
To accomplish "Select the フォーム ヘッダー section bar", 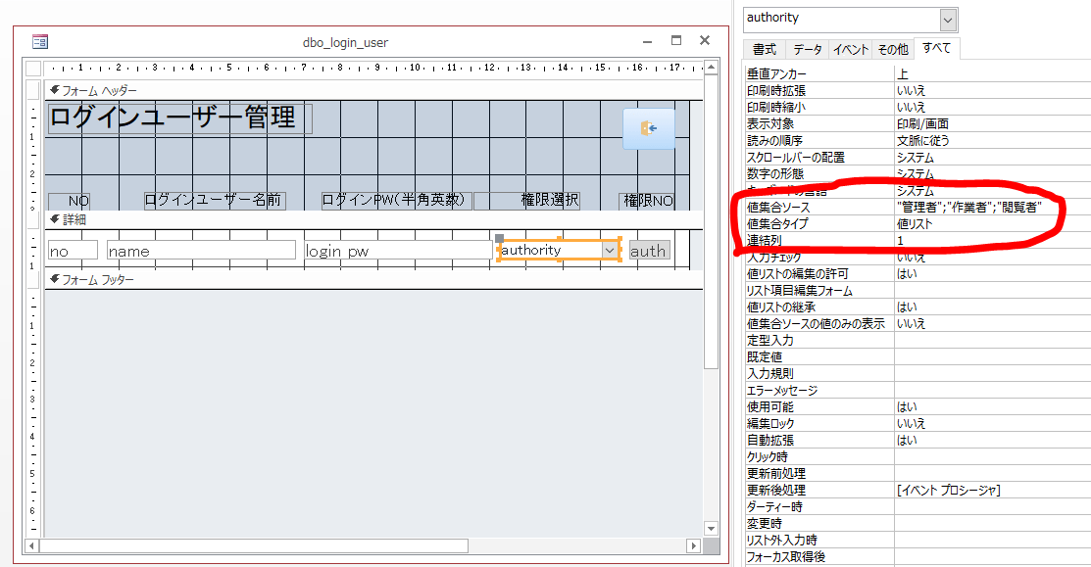I will [x=373, y=90].
